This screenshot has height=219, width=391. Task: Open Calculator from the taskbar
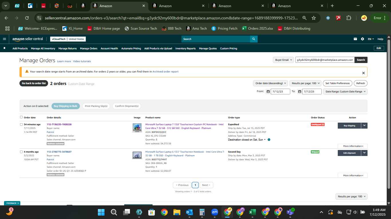(202, 212)
